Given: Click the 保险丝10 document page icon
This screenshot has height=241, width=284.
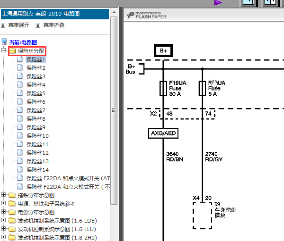Looking at the screenshot, I should (20, 135).
